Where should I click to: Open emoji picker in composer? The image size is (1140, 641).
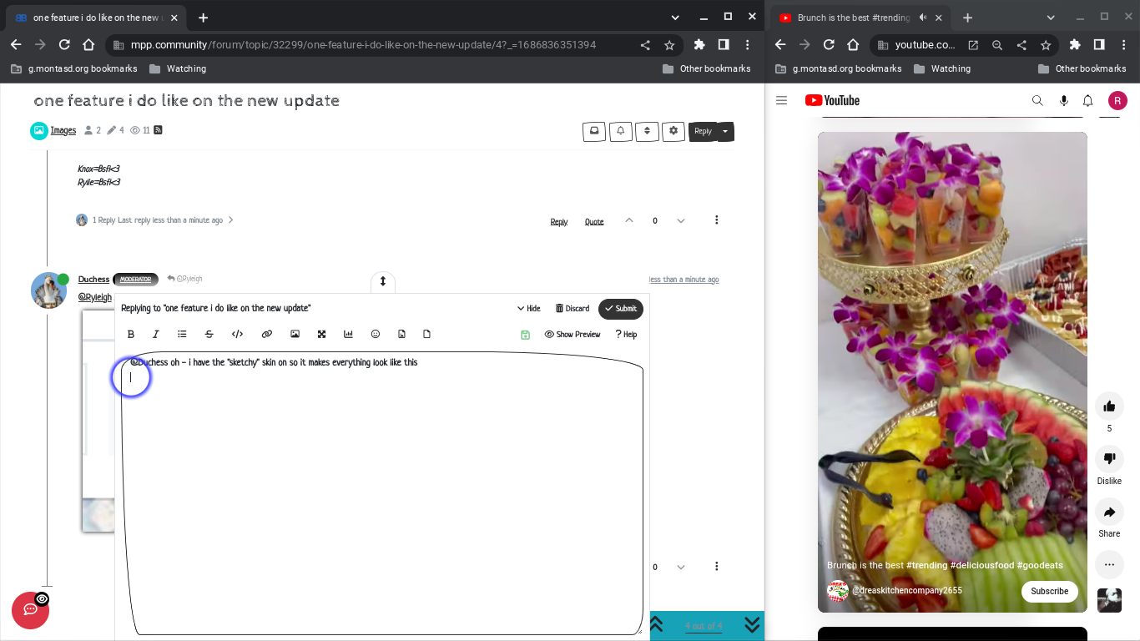(x=376, y=334)
